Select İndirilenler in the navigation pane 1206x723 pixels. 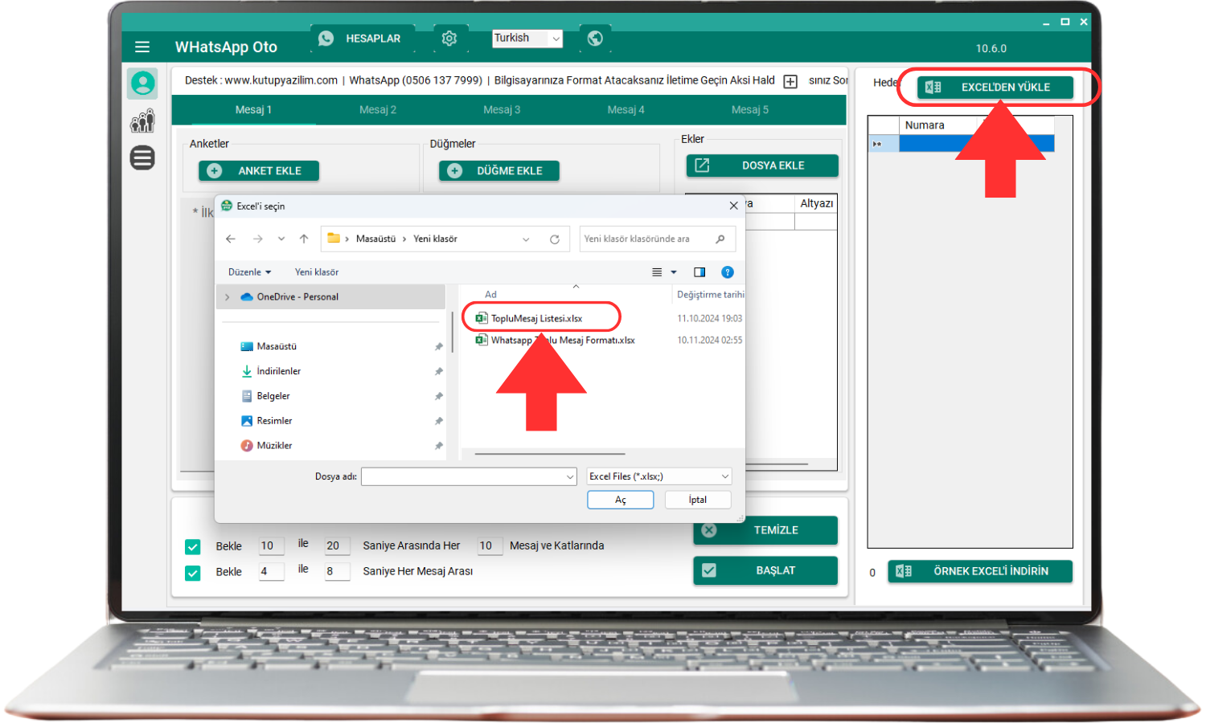(x=278, y=372)
